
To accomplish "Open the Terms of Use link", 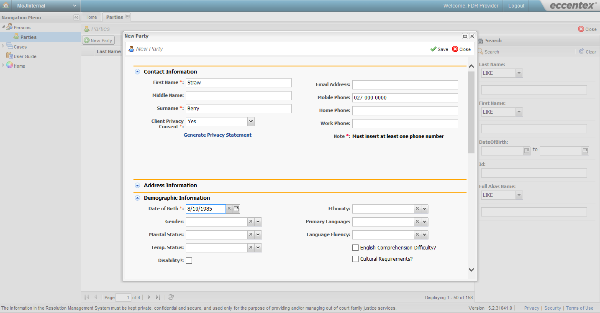I will pyautogui.click(x=579, y=308).
